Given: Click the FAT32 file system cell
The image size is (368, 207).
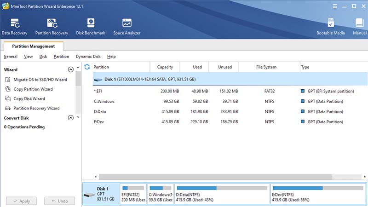Looking at the screenshot, I should pos(269,91).
